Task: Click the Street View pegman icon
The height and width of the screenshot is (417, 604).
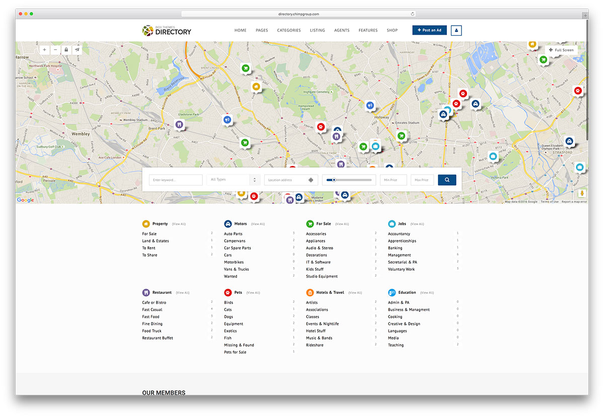Action: pos(582,193)
